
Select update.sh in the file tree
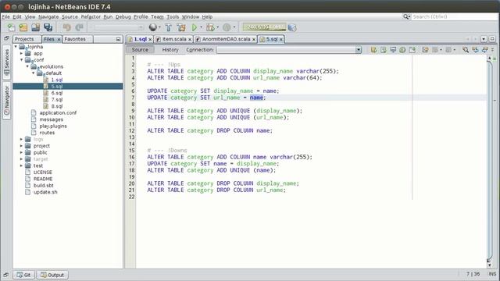(45, 192)
